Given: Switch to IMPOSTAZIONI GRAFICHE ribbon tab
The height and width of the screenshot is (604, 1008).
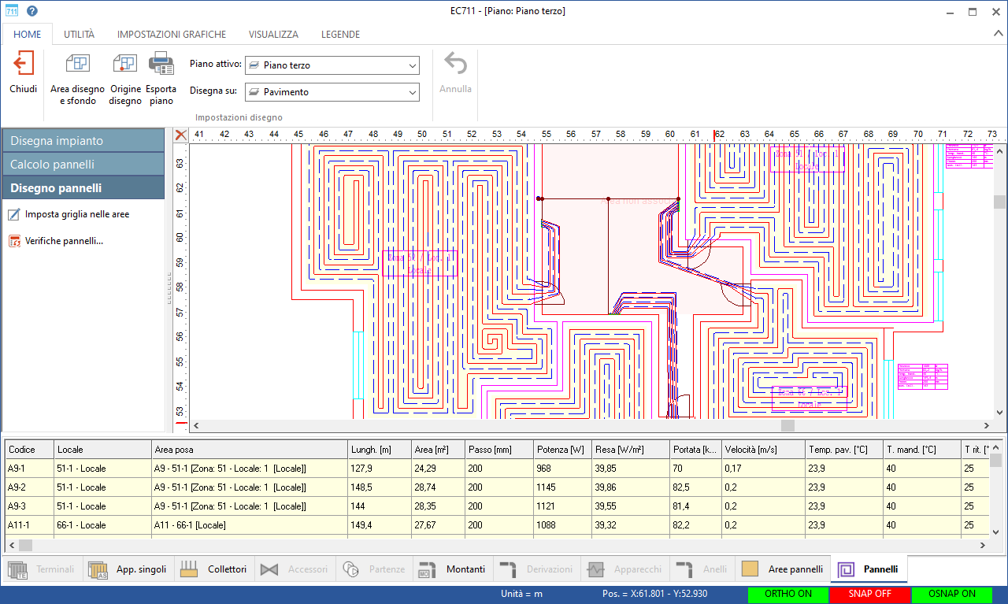Looking at the screenshot, I should point(172,35).
